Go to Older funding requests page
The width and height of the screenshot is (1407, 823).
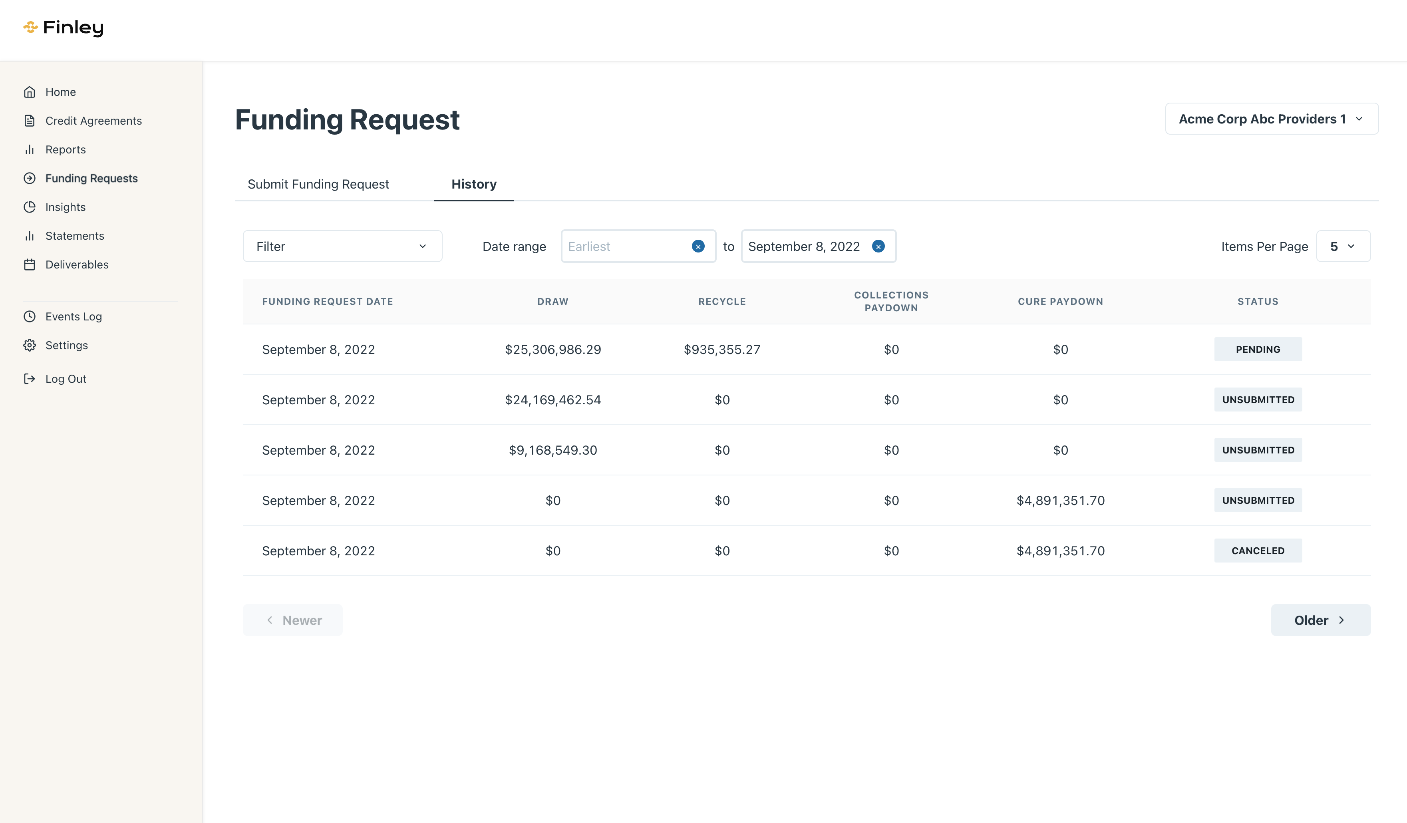pos(1320,620)
